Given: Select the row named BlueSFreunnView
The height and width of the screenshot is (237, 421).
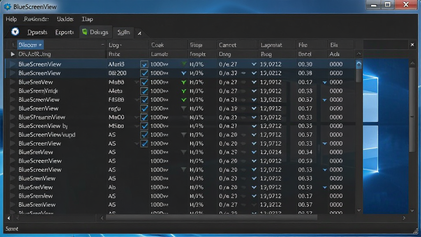Looking at the screenshot, I should tap(180, 117).
